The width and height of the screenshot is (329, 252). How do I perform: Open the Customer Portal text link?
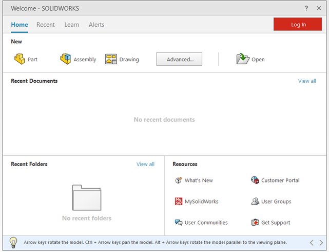[x=280, y=181]
